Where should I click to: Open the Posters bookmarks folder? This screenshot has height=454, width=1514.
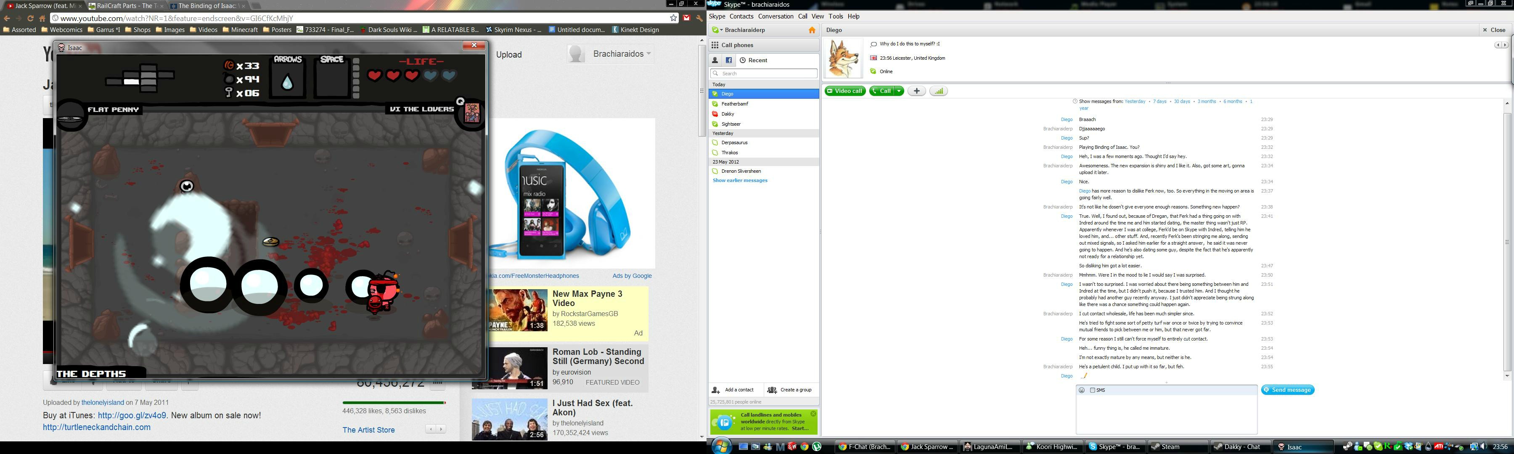click(x=277, y=30)
